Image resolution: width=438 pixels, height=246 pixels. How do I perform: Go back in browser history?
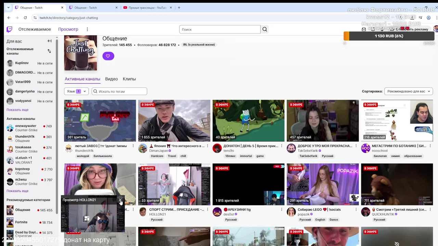(9, 18)
